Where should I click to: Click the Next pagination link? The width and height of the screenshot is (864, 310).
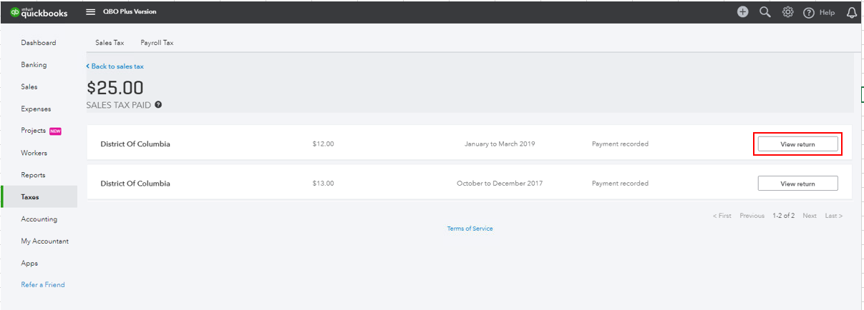coord(809,216)
